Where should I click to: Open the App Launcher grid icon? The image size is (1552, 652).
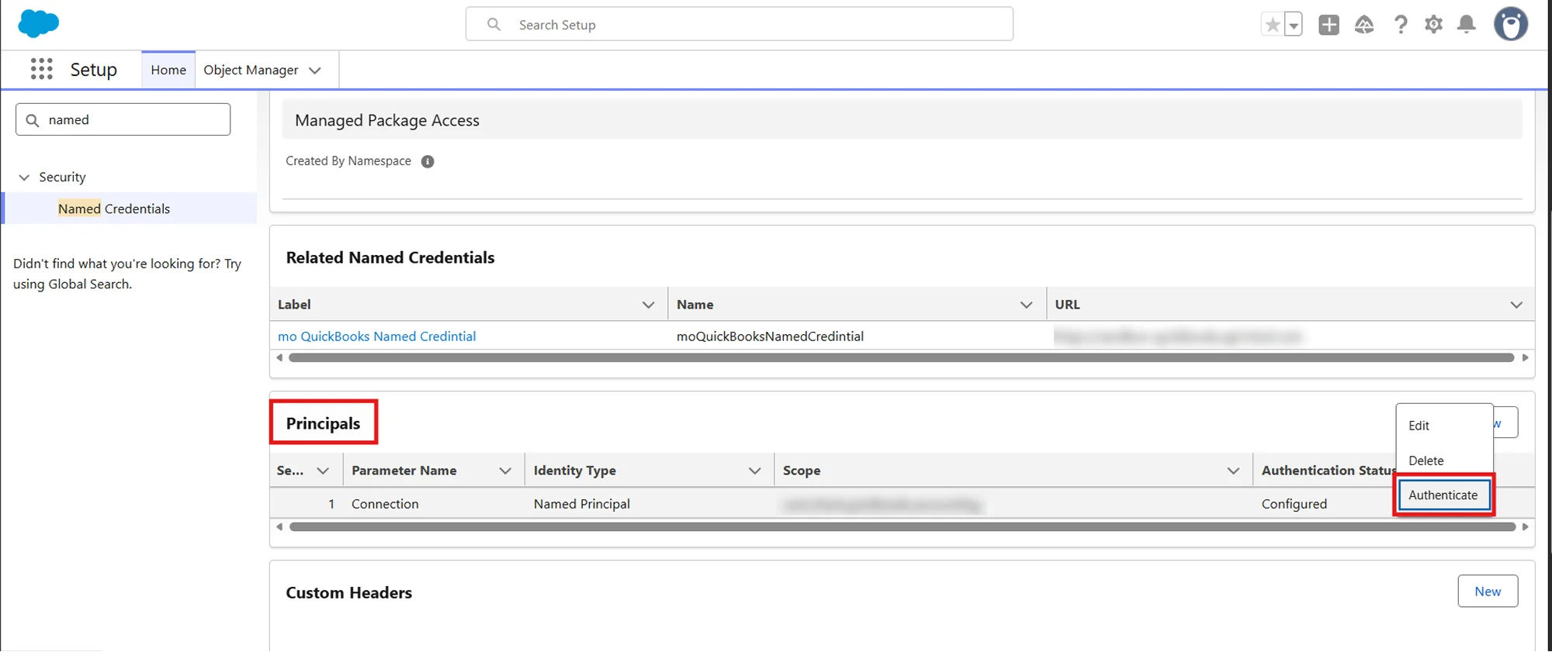pyautogui.click(x=41, y=69)
